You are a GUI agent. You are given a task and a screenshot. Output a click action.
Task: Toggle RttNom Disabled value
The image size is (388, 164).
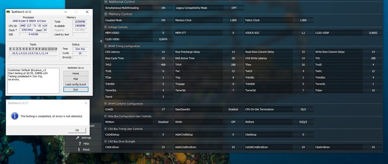pyautogui.click(x=163, y=122)
